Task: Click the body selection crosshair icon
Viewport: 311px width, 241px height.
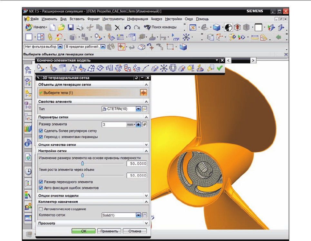Action: (143, 93)
